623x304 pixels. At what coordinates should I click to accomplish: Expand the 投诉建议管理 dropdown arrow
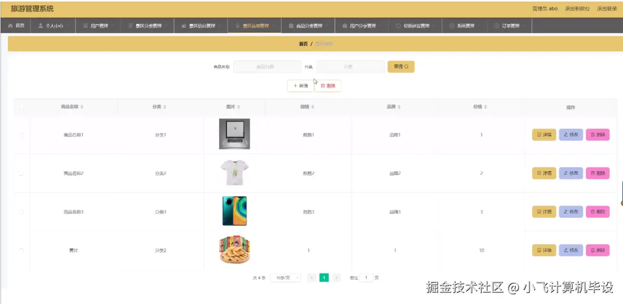coord(433,26)
